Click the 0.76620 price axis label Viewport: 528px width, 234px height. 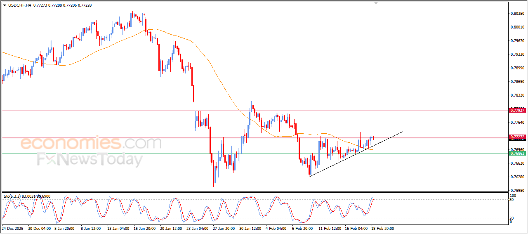[x=517, y=163]
